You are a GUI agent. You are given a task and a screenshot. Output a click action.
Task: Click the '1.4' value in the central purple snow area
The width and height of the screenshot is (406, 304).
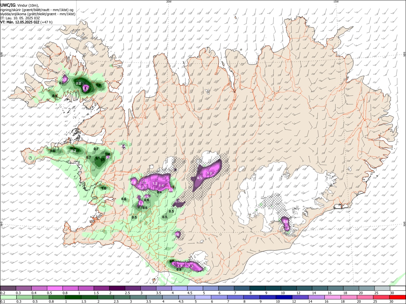[x=161, y=186]
